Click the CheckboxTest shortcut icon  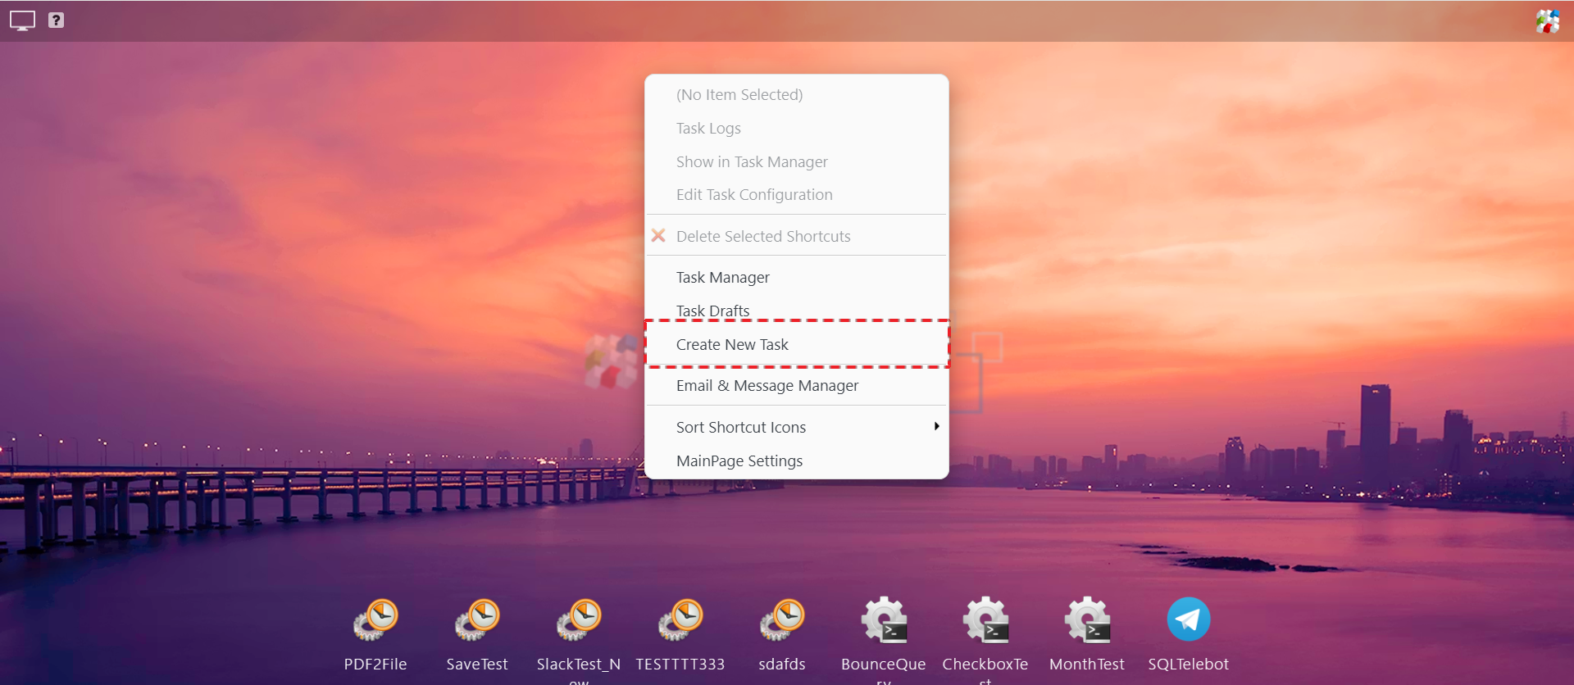tap(985, 620)
